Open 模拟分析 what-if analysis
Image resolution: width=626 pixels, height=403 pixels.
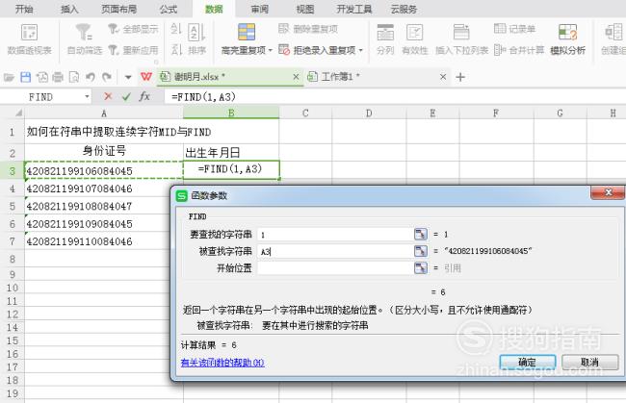point(567,38)
